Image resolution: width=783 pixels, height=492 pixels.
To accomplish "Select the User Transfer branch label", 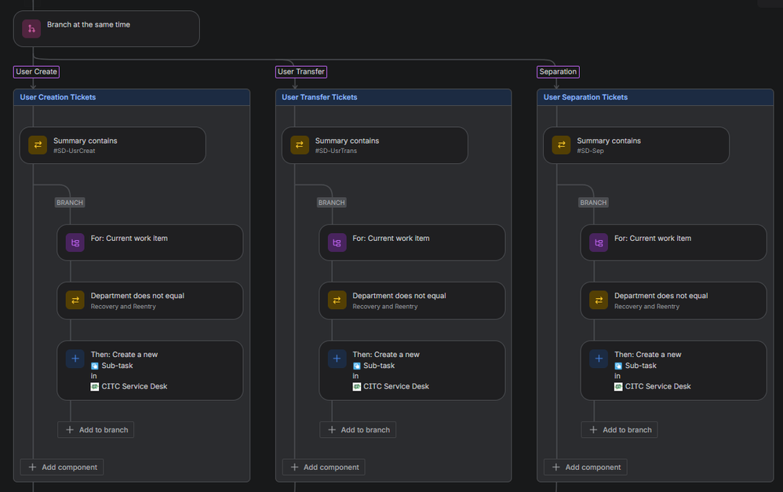I will click(x=301, y=72).
